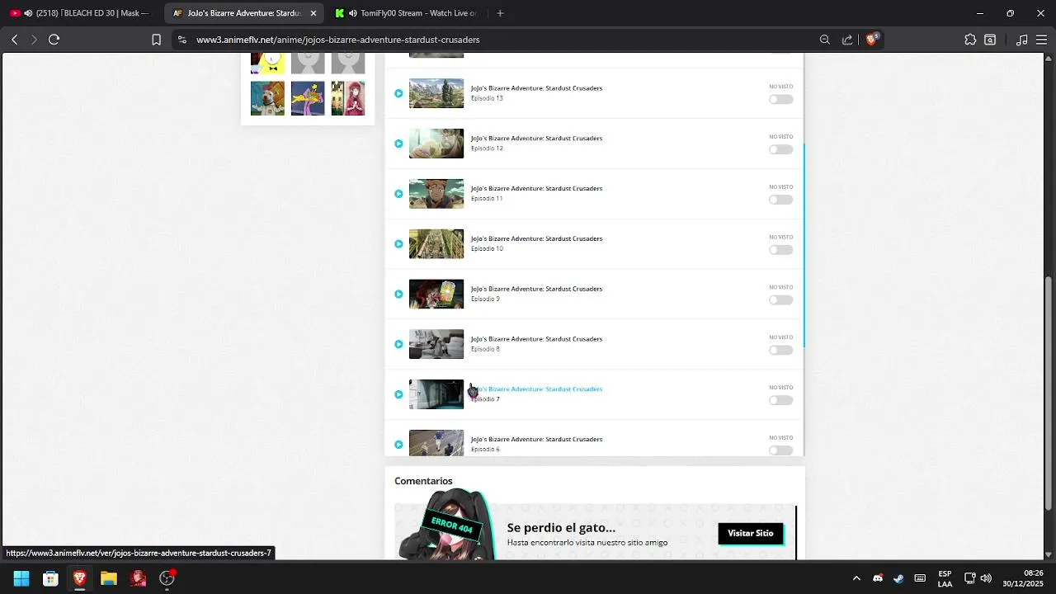Click the pink-haired girl avatar in sidebar
The height and width of the screenshot is (594, 1056).
348,98
